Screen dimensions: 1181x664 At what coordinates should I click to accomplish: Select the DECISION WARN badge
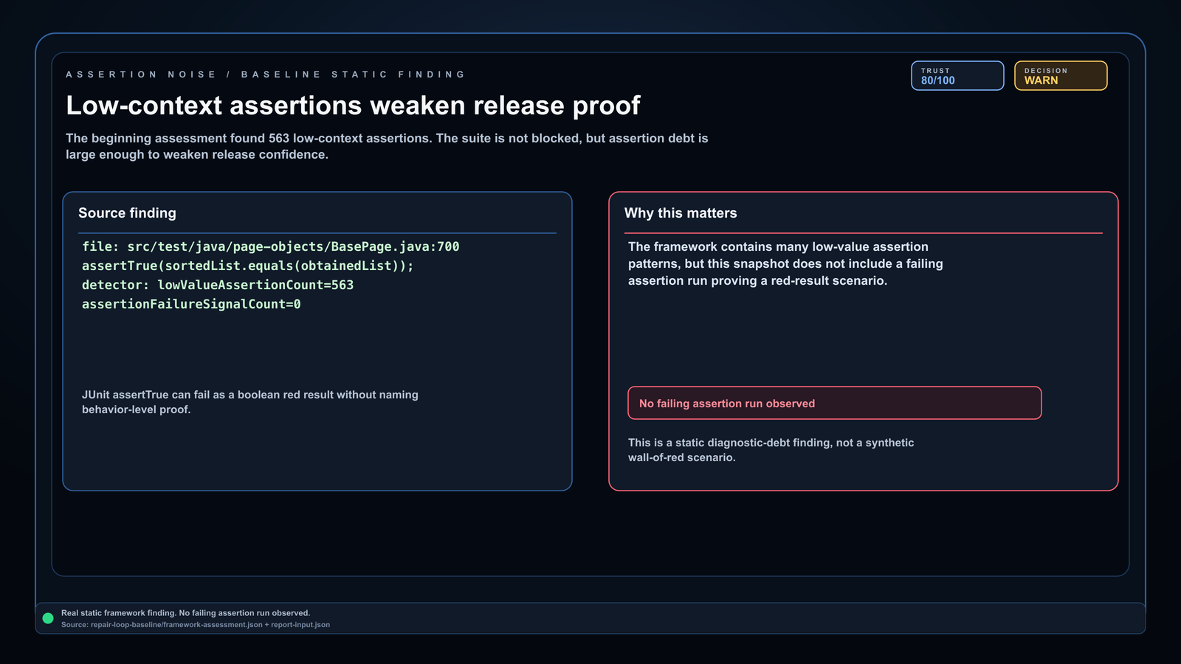pos(1061,75)
